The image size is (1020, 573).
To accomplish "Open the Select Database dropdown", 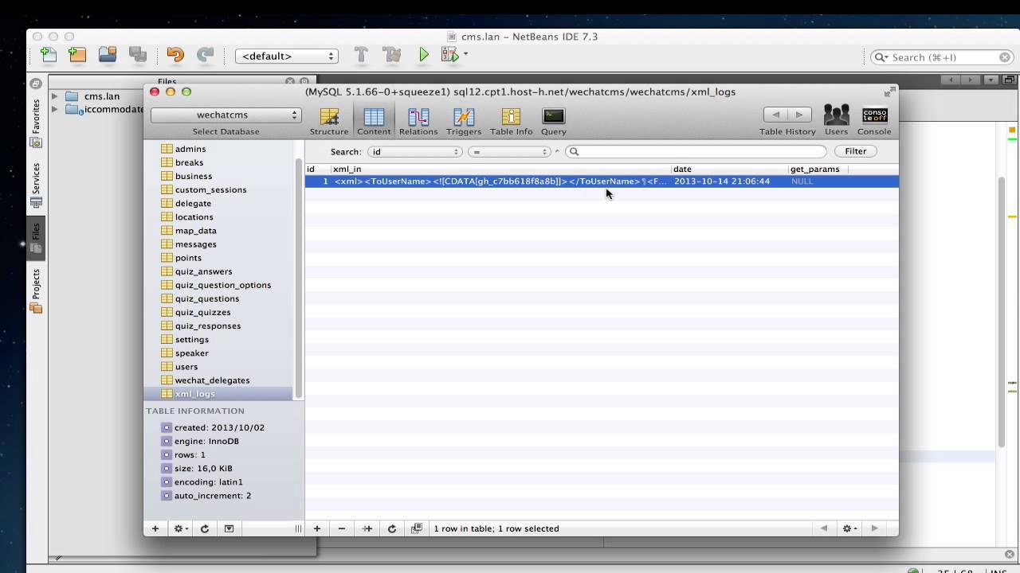I will tap(226, 115).
